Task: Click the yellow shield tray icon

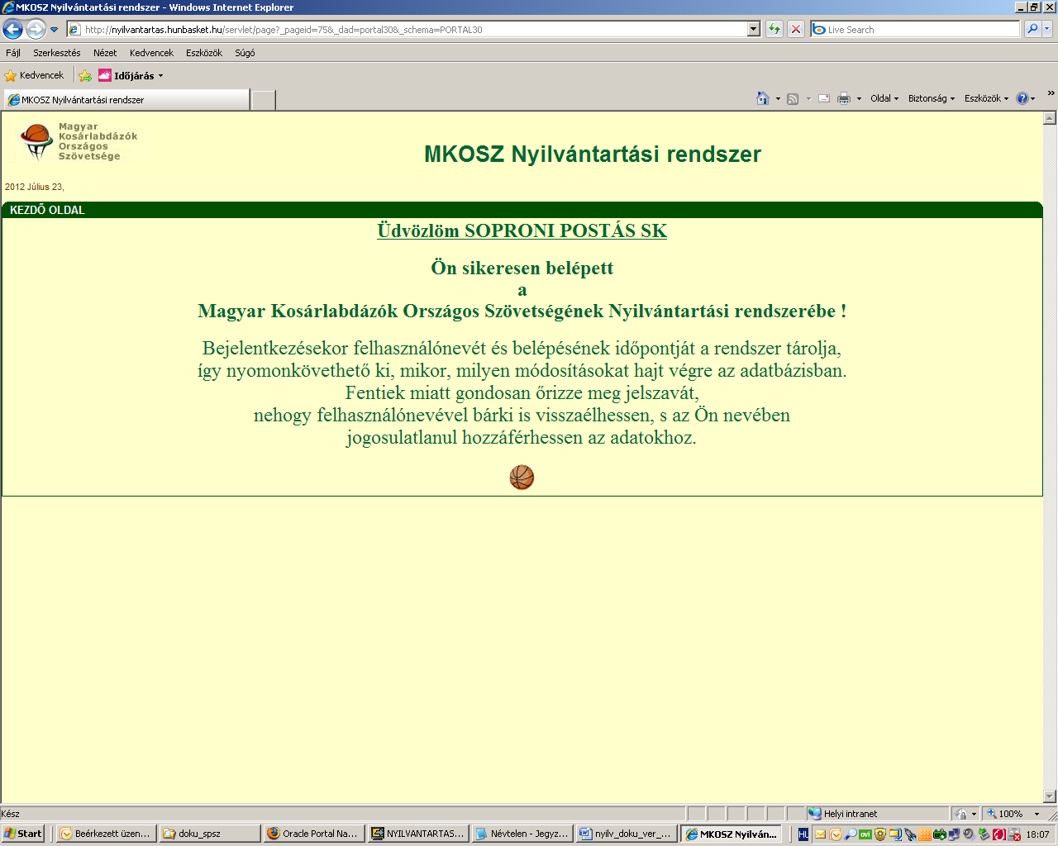Action: [x=880, y=834]
